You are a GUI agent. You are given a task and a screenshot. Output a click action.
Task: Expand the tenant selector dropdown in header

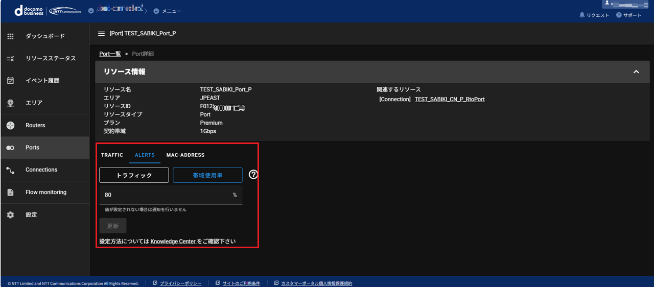[91, 11]
